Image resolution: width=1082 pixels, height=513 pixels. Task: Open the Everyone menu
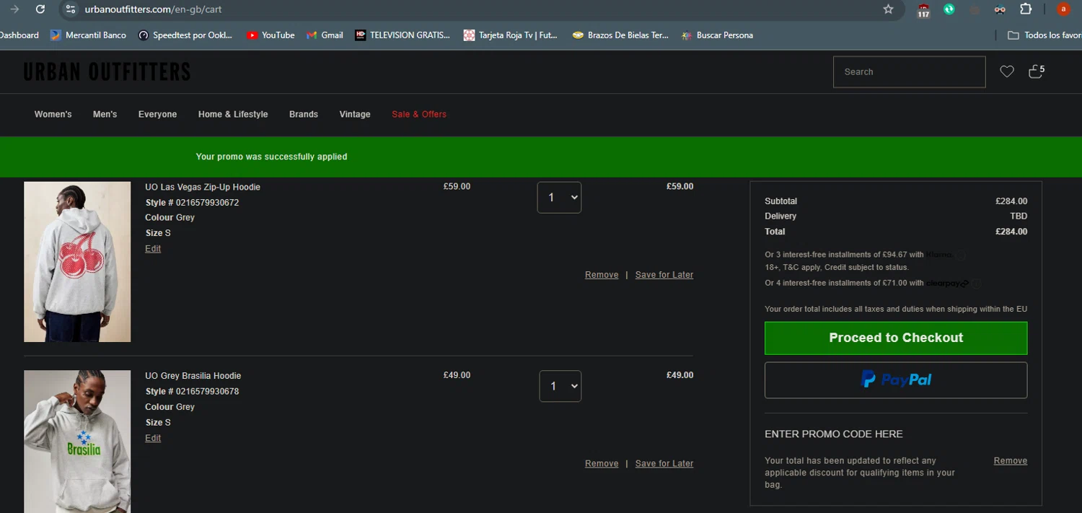click(x=157, y=114)
